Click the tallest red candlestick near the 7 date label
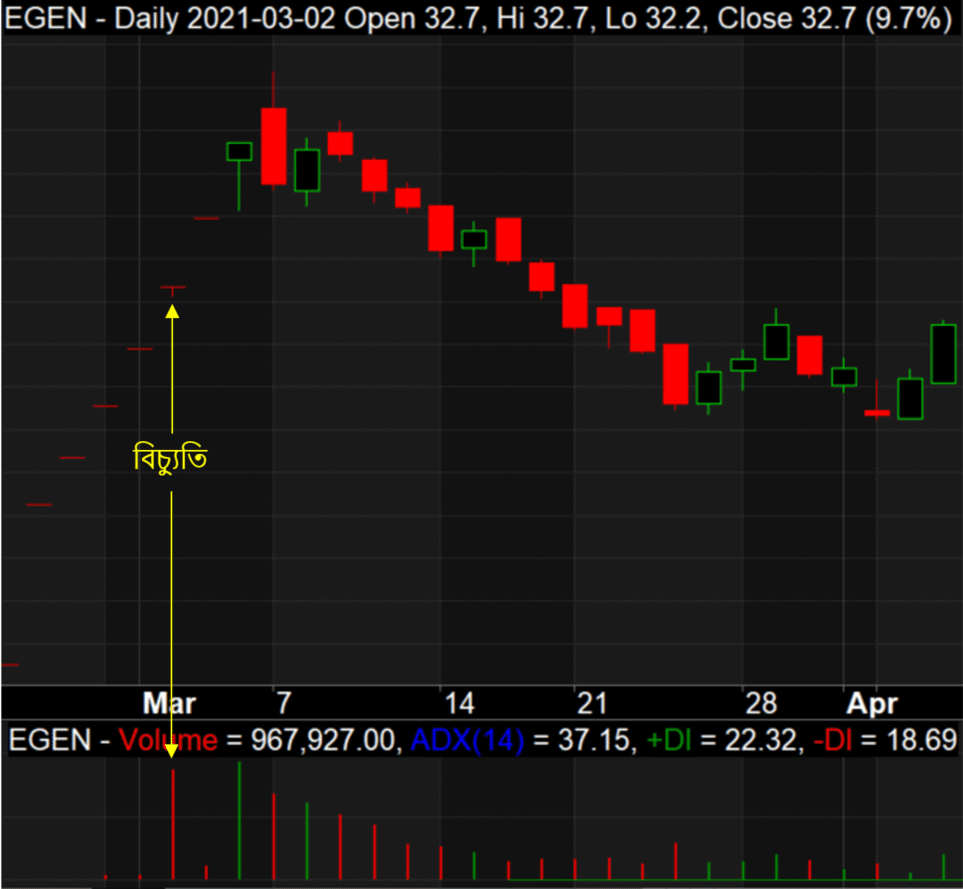This screenshot has height=889, width=963. tap(273, 146)
